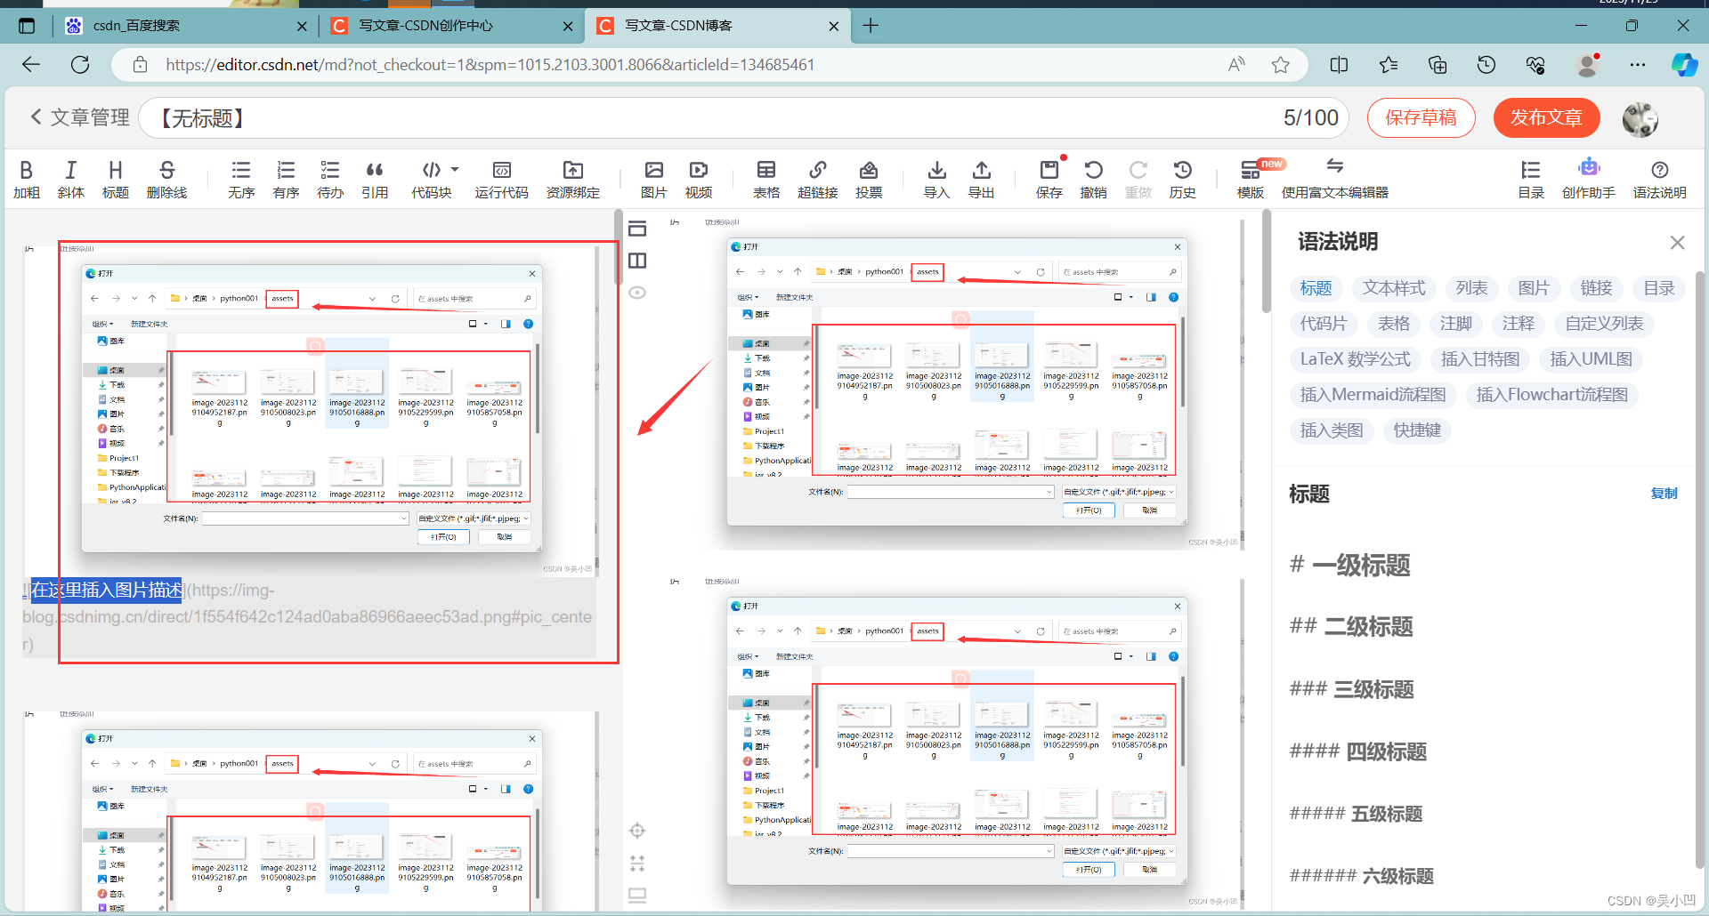Insert an image (图片)

654,179
